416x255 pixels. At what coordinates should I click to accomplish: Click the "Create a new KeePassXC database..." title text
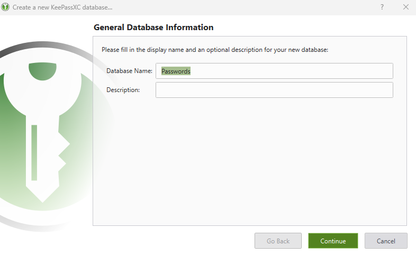click(62, 7)
